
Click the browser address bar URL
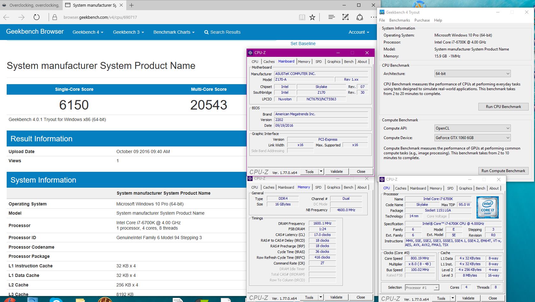click(100, 17)
